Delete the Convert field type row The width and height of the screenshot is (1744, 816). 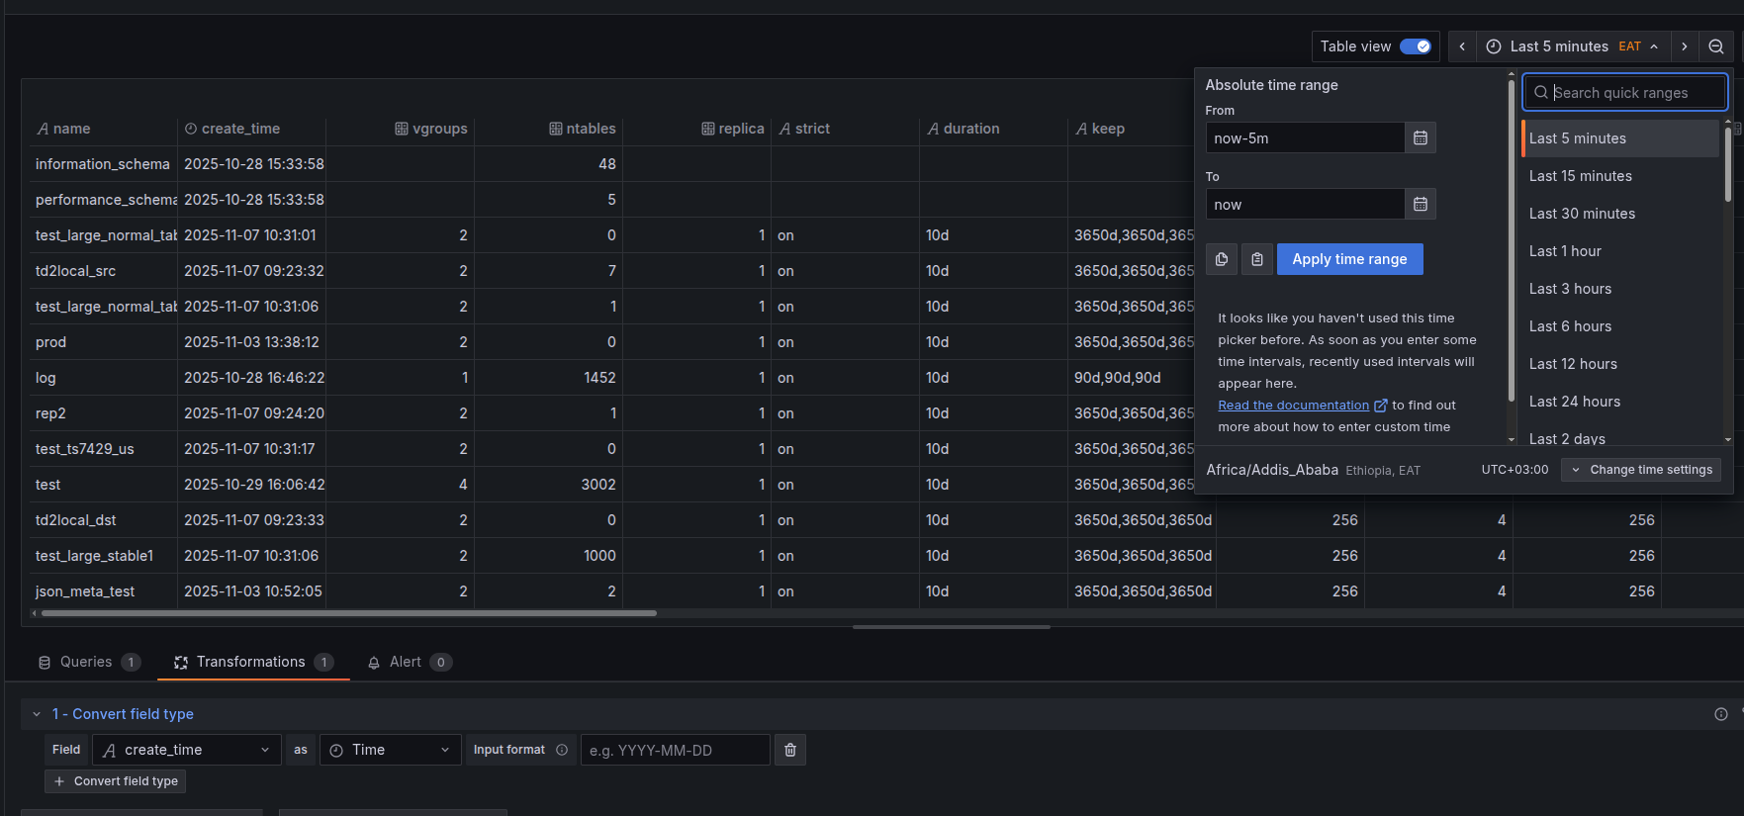789,750
